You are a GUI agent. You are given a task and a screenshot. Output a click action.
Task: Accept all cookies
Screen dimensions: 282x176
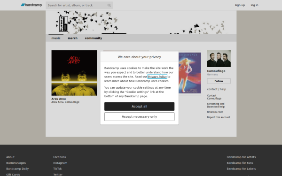tap(140, 107)
